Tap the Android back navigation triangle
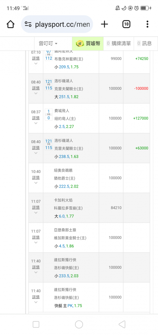The width and height of the screenshot is (158, 335). (x=122, y=324)
